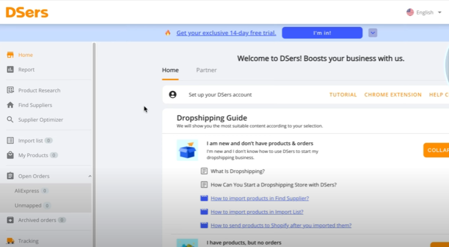The width and height of the screenshot is (449, 247).
Task: Click the Open Orders clipboard icon
Action: pos(10,176)
